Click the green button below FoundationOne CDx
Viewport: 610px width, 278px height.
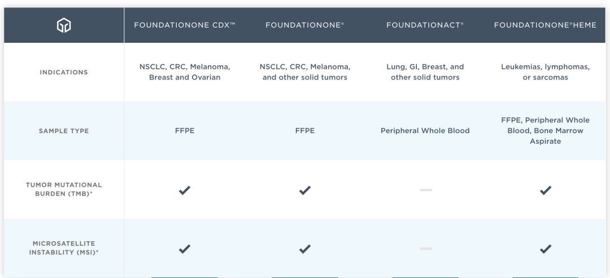pyautogui.click(x=184, y=277)
